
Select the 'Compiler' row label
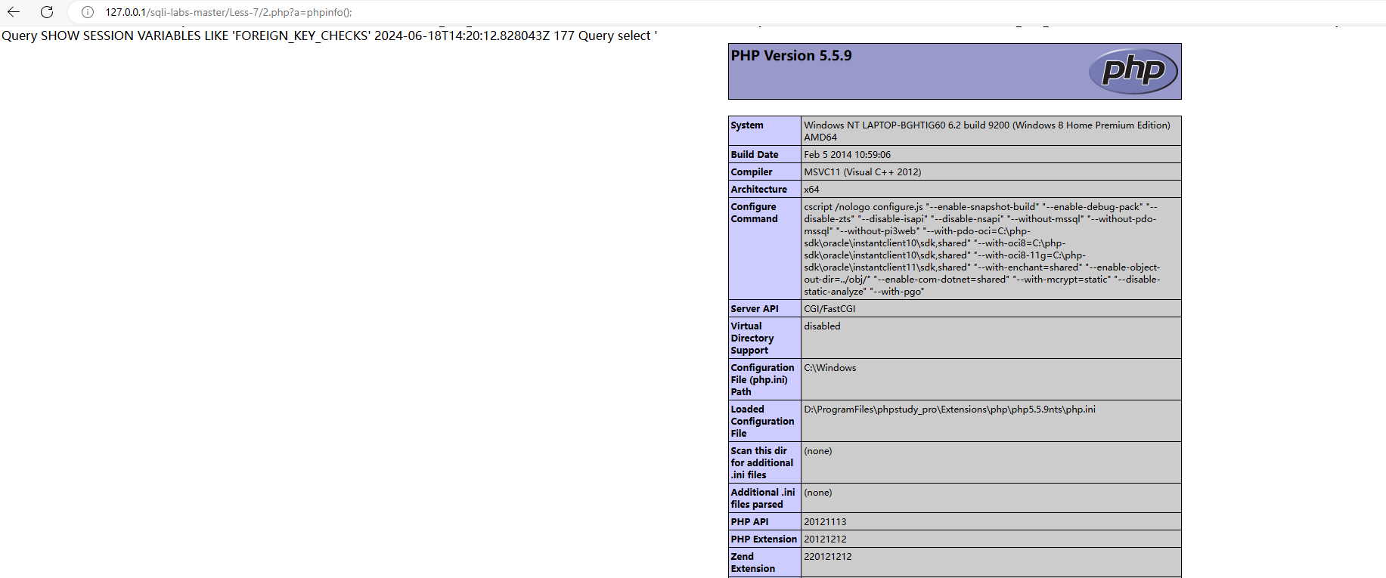[752, 172]
